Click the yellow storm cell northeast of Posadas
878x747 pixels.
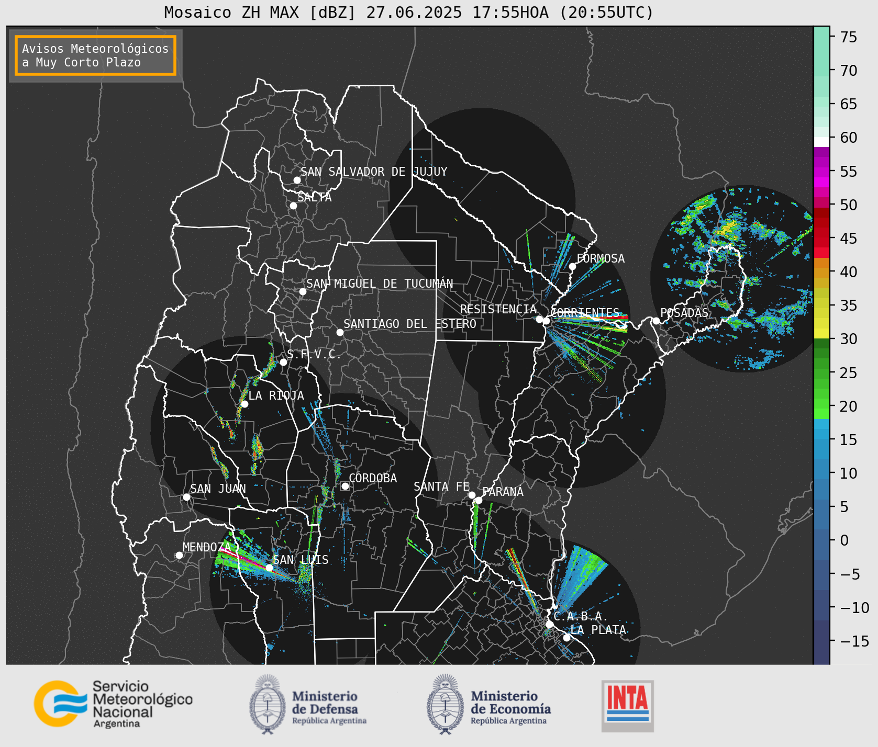pos(728,228)
